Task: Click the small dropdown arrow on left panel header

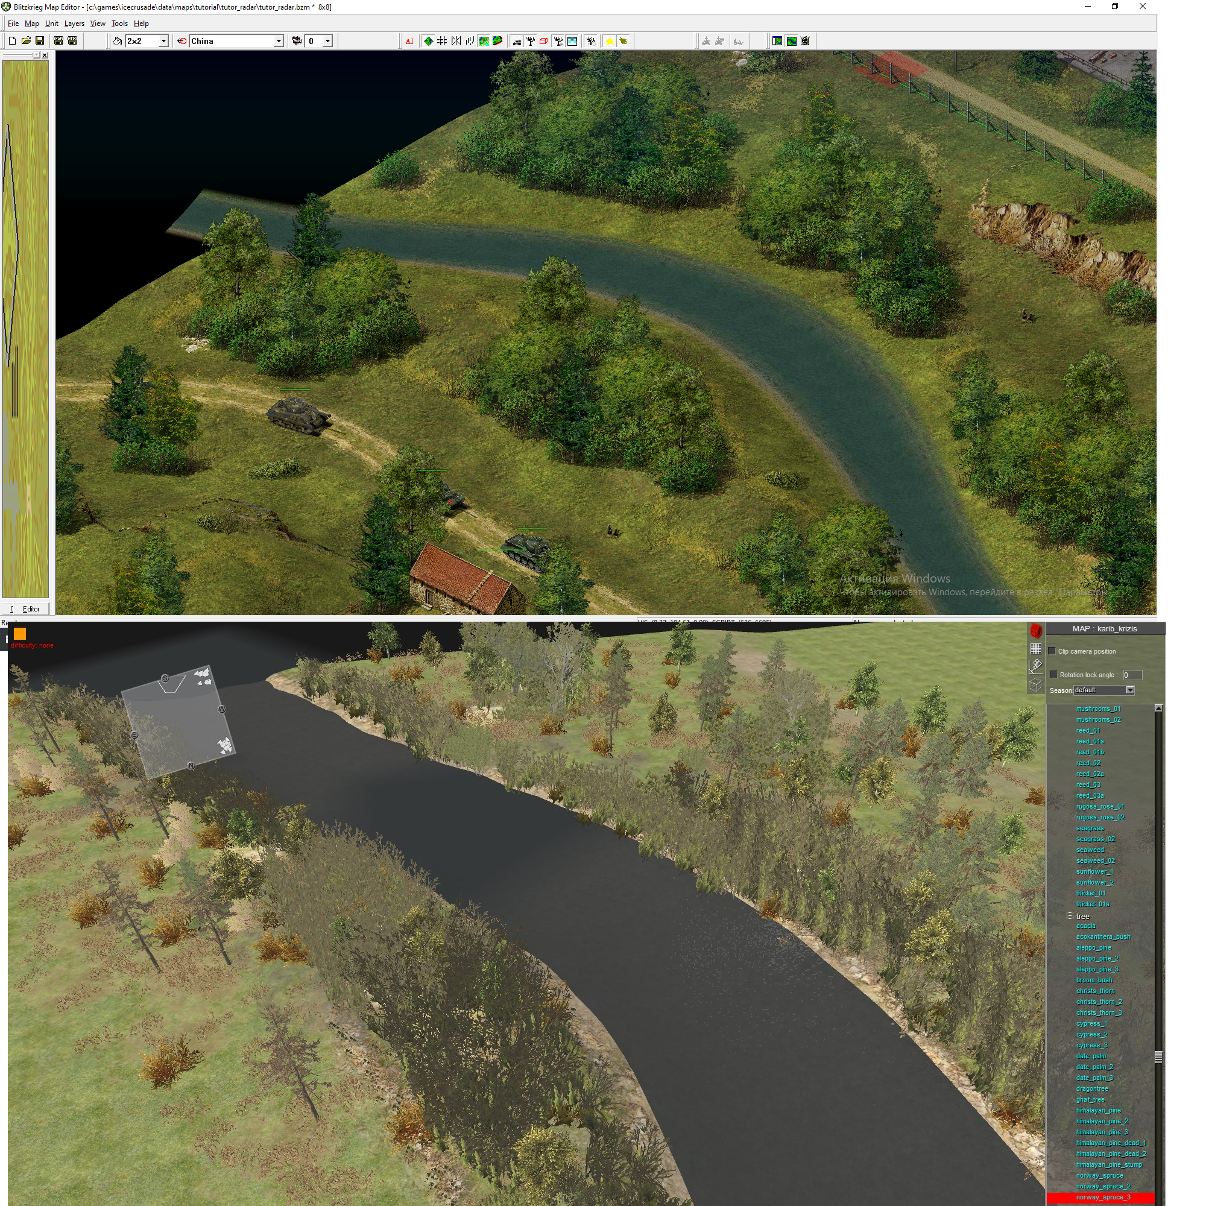Action: [x=36, y=55]
